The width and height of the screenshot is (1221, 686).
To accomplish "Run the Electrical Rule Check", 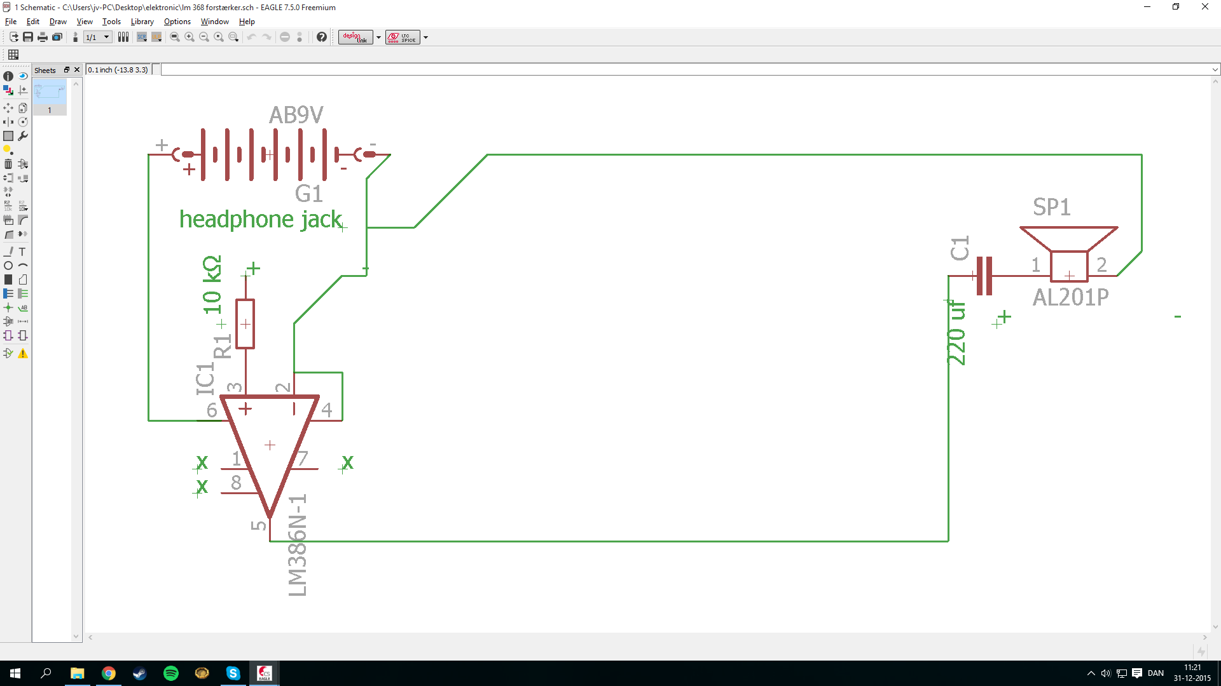I will 8,353.
